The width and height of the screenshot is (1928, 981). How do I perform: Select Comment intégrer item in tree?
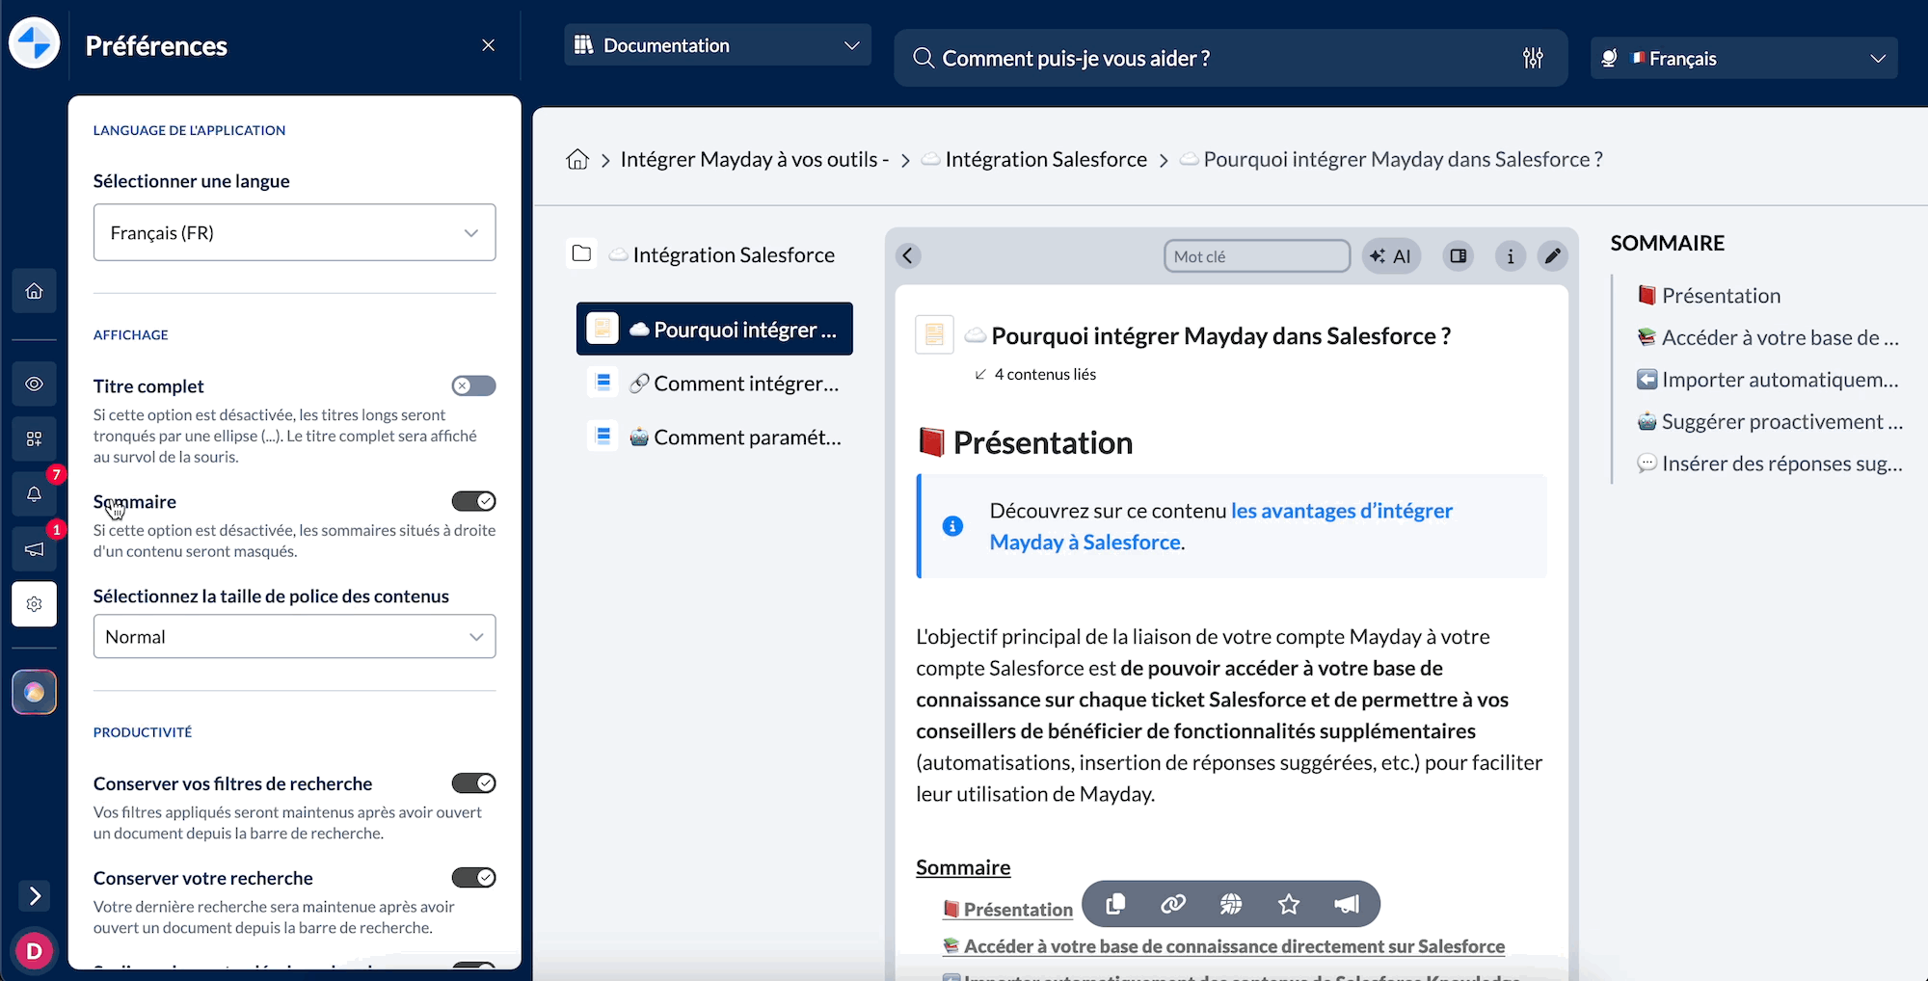[x=745, y=384]
